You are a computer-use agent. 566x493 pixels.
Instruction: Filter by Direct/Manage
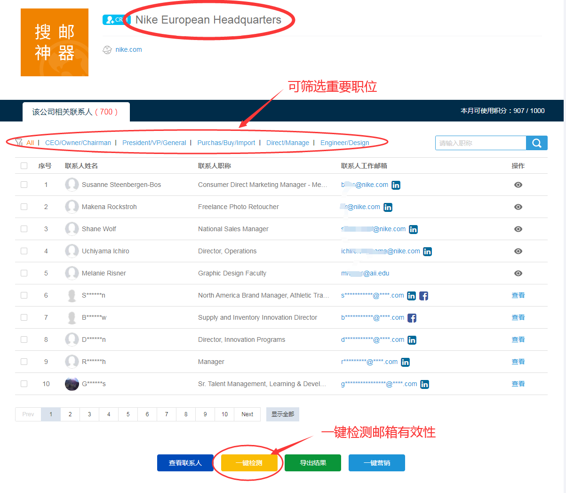pos(288,143)
